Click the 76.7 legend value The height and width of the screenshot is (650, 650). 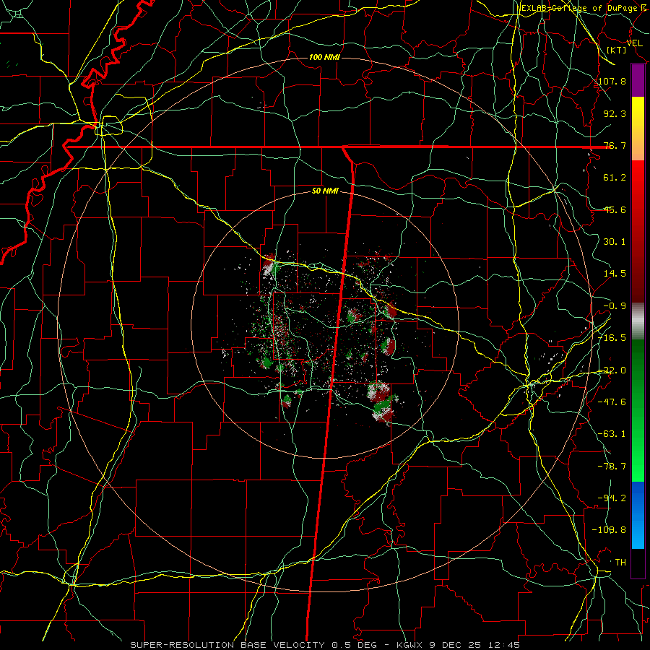[615, 145]
